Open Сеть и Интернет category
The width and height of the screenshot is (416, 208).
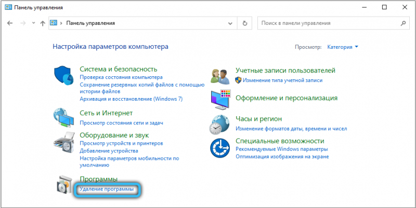point(106,113)
